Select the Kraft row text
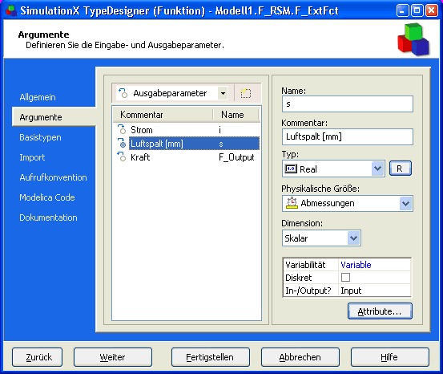 pos(140,157)
